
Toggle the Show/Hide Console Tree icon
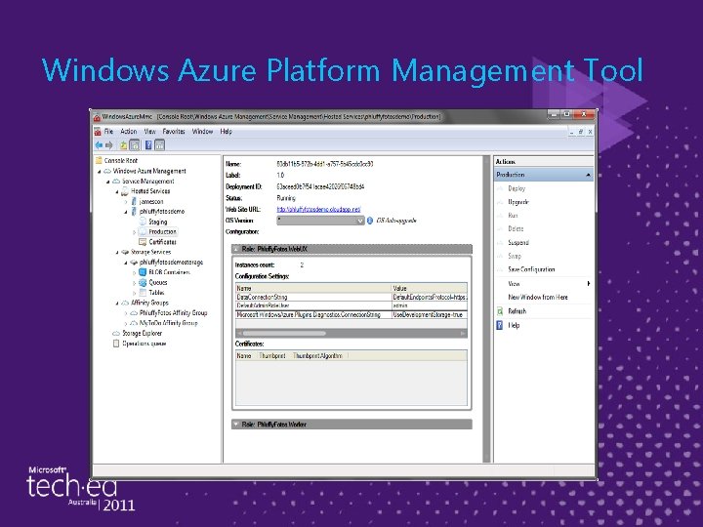pos(134,145)
